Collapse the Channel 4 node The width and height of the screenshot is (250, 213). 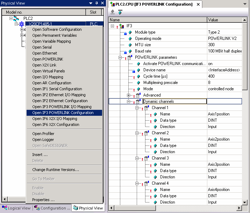pyautogui.click(x=137, y=184)
